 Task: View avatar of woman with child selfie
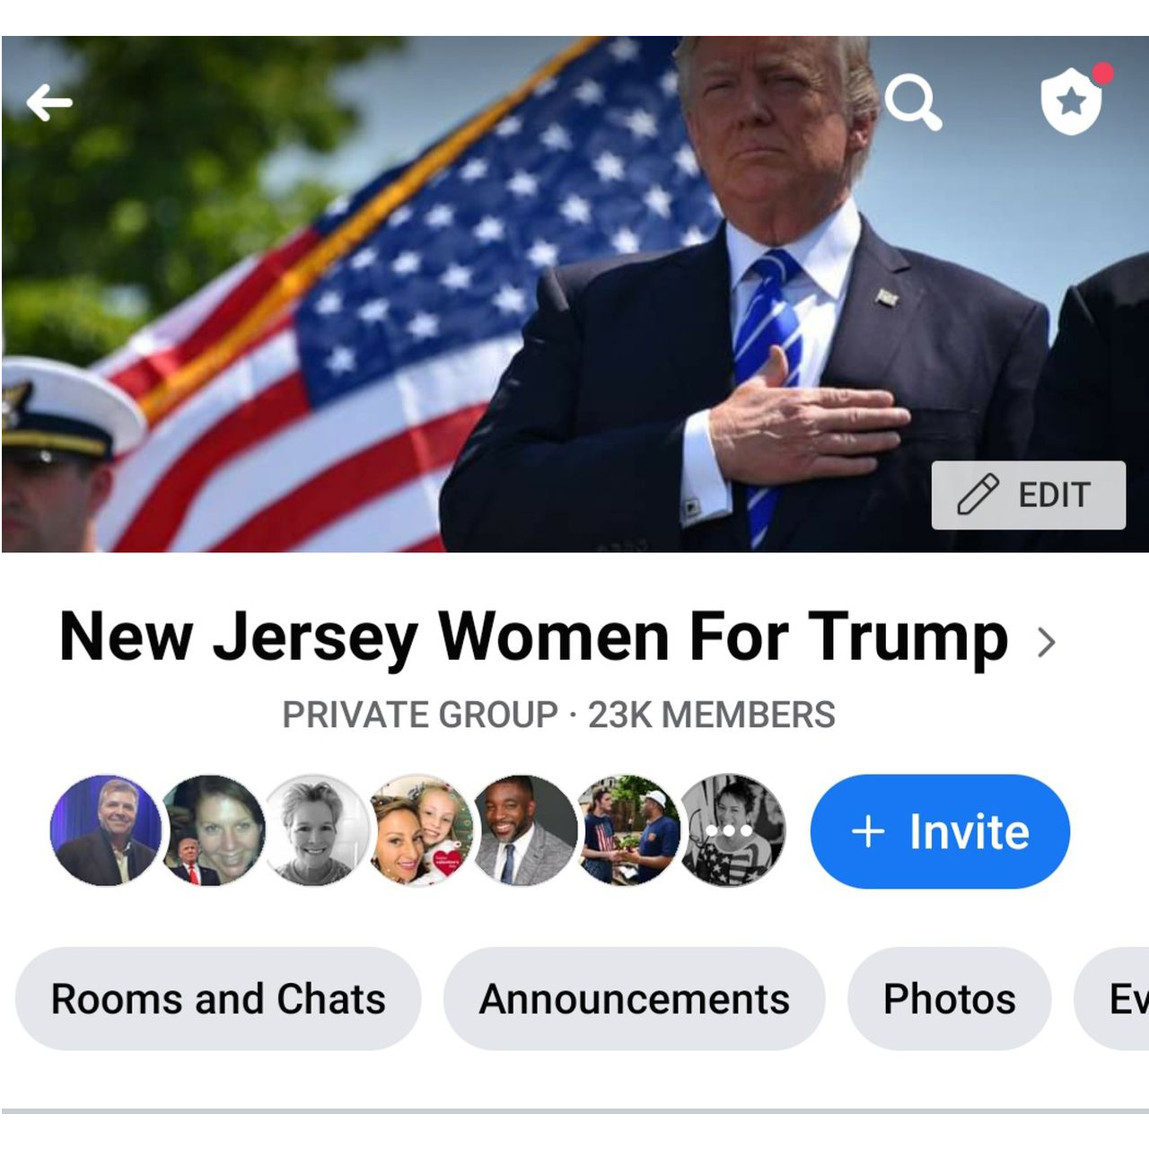(420, 830)
